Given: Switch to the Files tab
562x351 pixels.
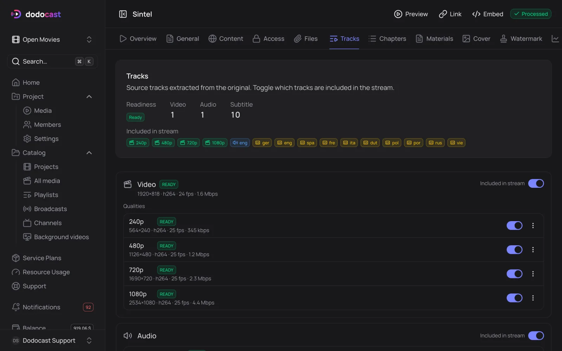Looking at the screenshot, I should point(306,39).
